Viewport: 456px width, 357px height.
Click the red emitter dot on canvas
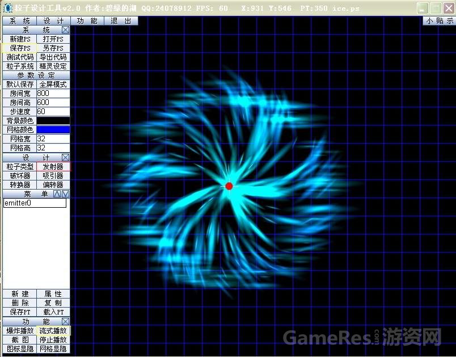tap(229, 186)
